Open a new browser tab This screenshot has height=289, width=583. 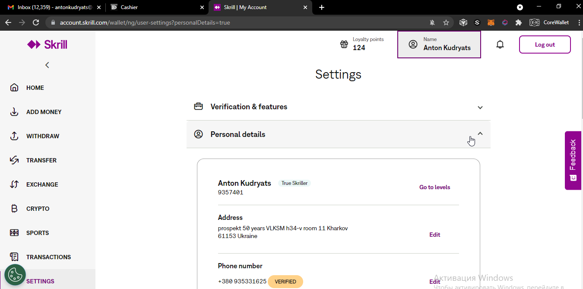click(x=322, y=7)
